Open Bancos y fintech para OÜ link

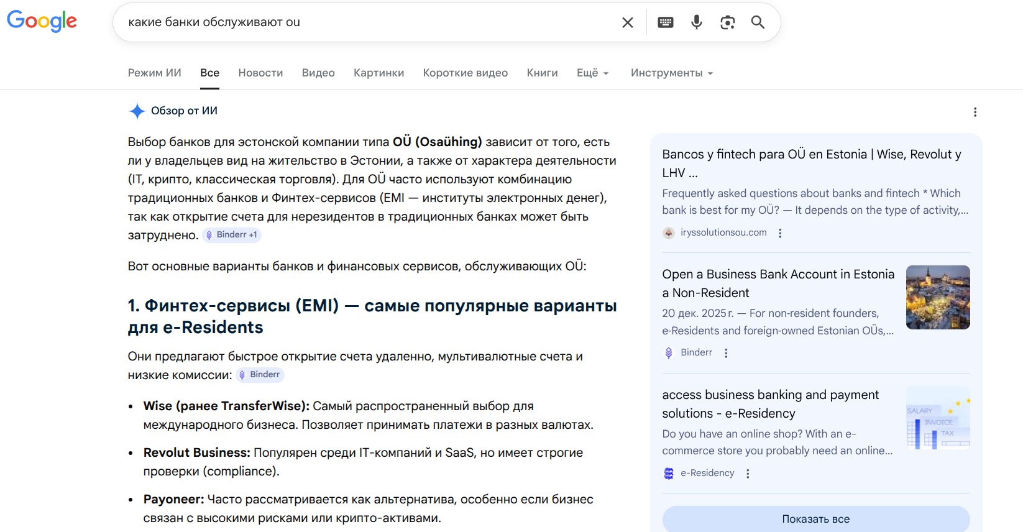[x=812, y=163]
